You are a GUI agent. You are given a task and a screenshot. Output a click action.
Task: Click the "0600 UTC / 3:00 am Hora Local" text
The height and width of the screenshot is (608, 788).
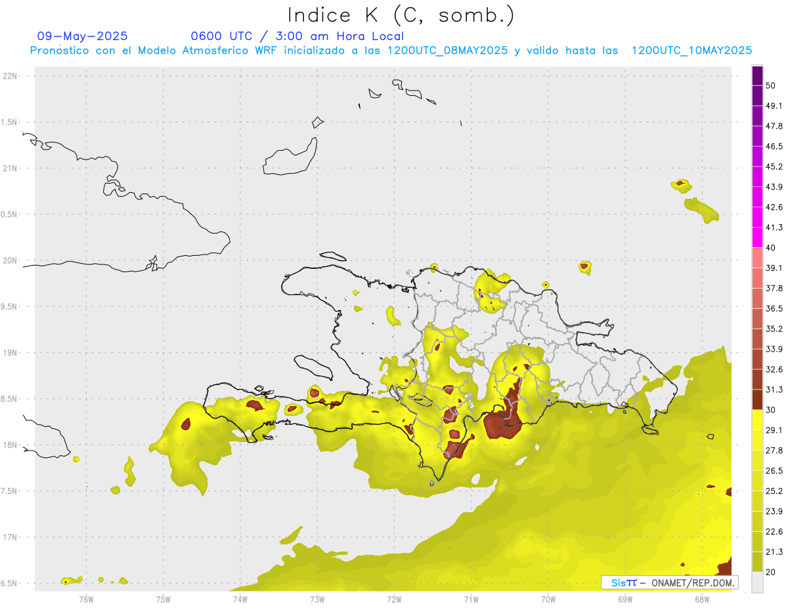pos(297,36)
